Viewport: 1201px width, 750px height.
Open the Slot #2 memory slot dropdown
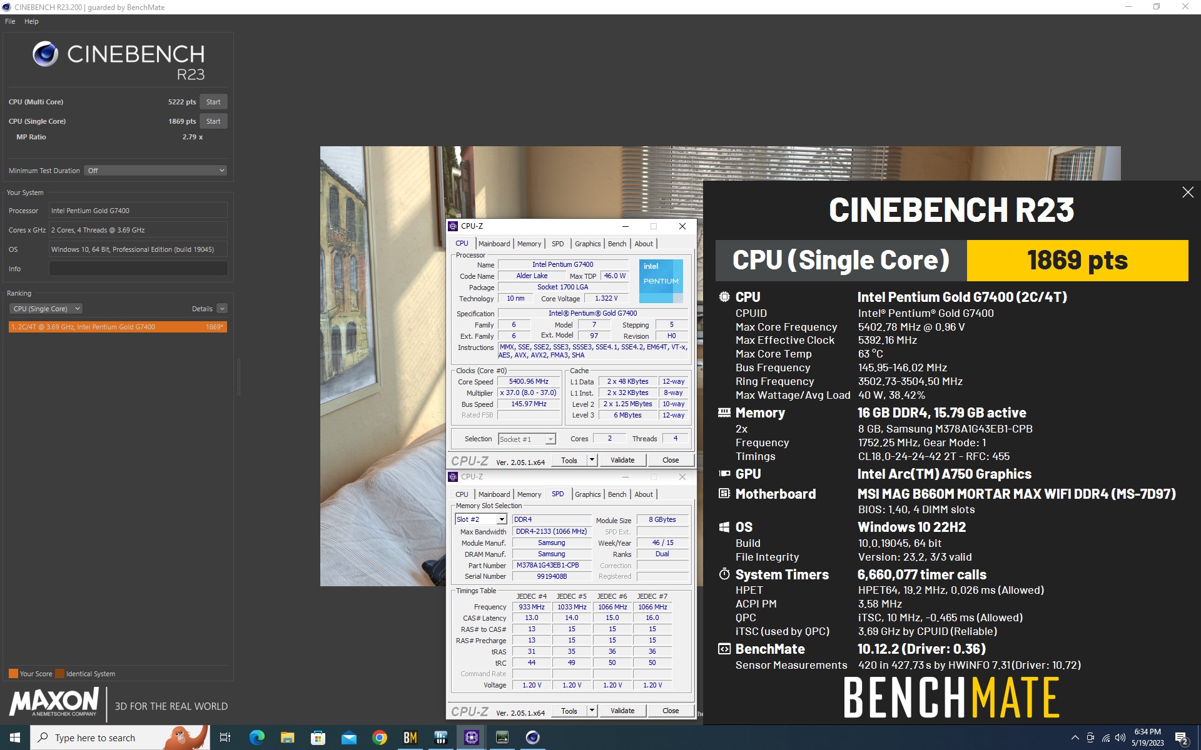coord(480,519)
